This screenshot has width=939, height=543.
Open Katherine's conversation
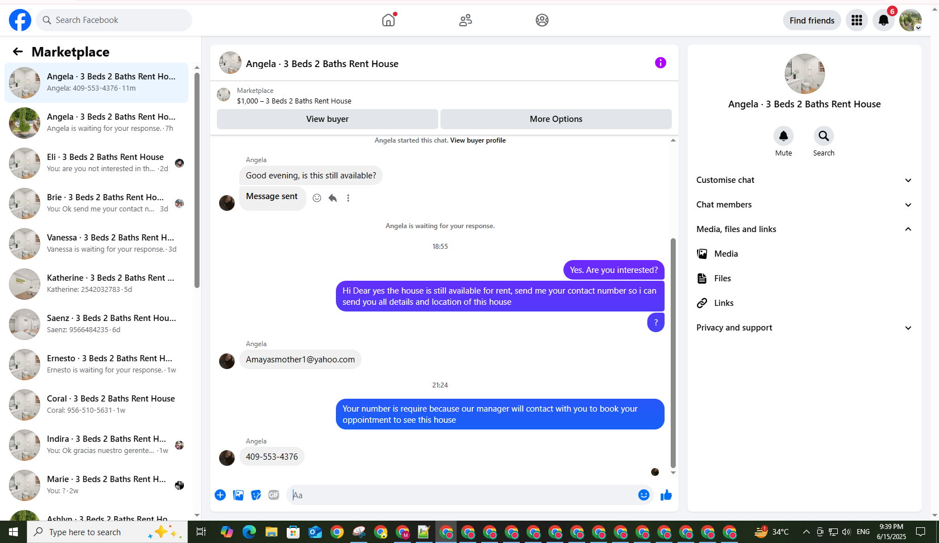point(97,284)
